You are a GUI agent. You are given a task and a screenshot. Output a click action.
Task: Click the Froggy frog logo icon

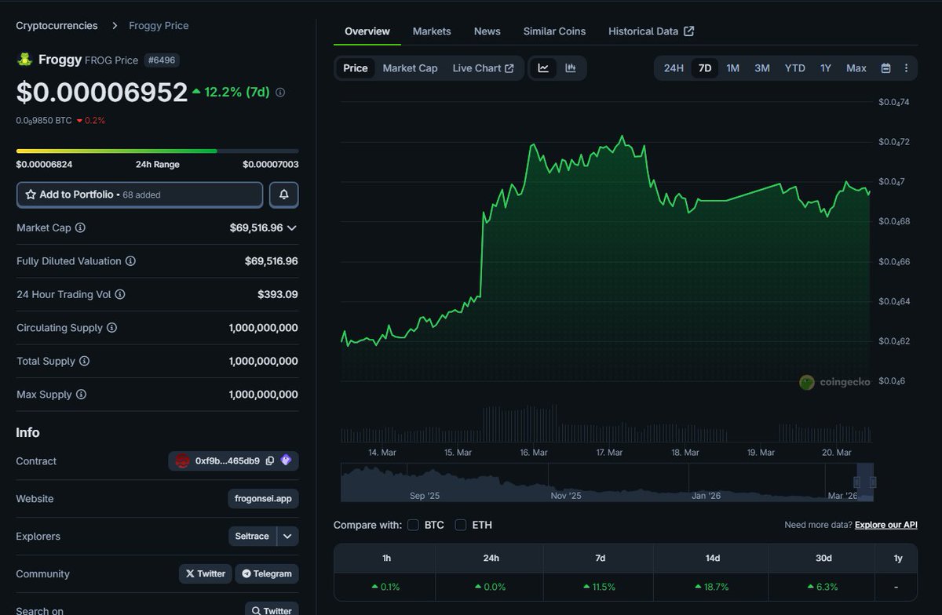click(x=24, y=60)
